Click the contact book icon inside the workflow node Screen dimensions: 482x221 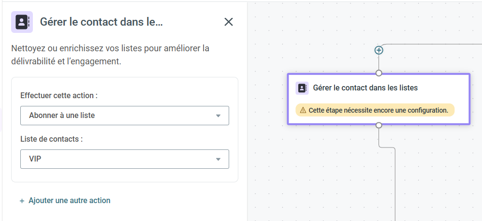(302, 88)
